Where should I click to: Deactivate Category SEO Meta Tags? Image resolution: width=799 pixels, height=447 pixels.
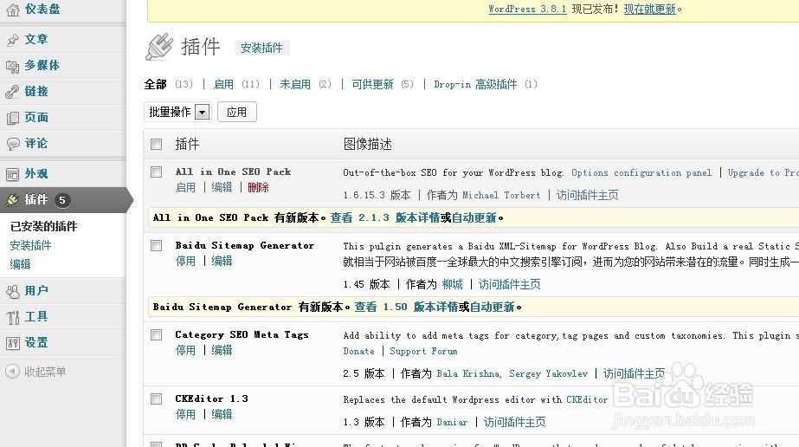click(x=185, y=350)
